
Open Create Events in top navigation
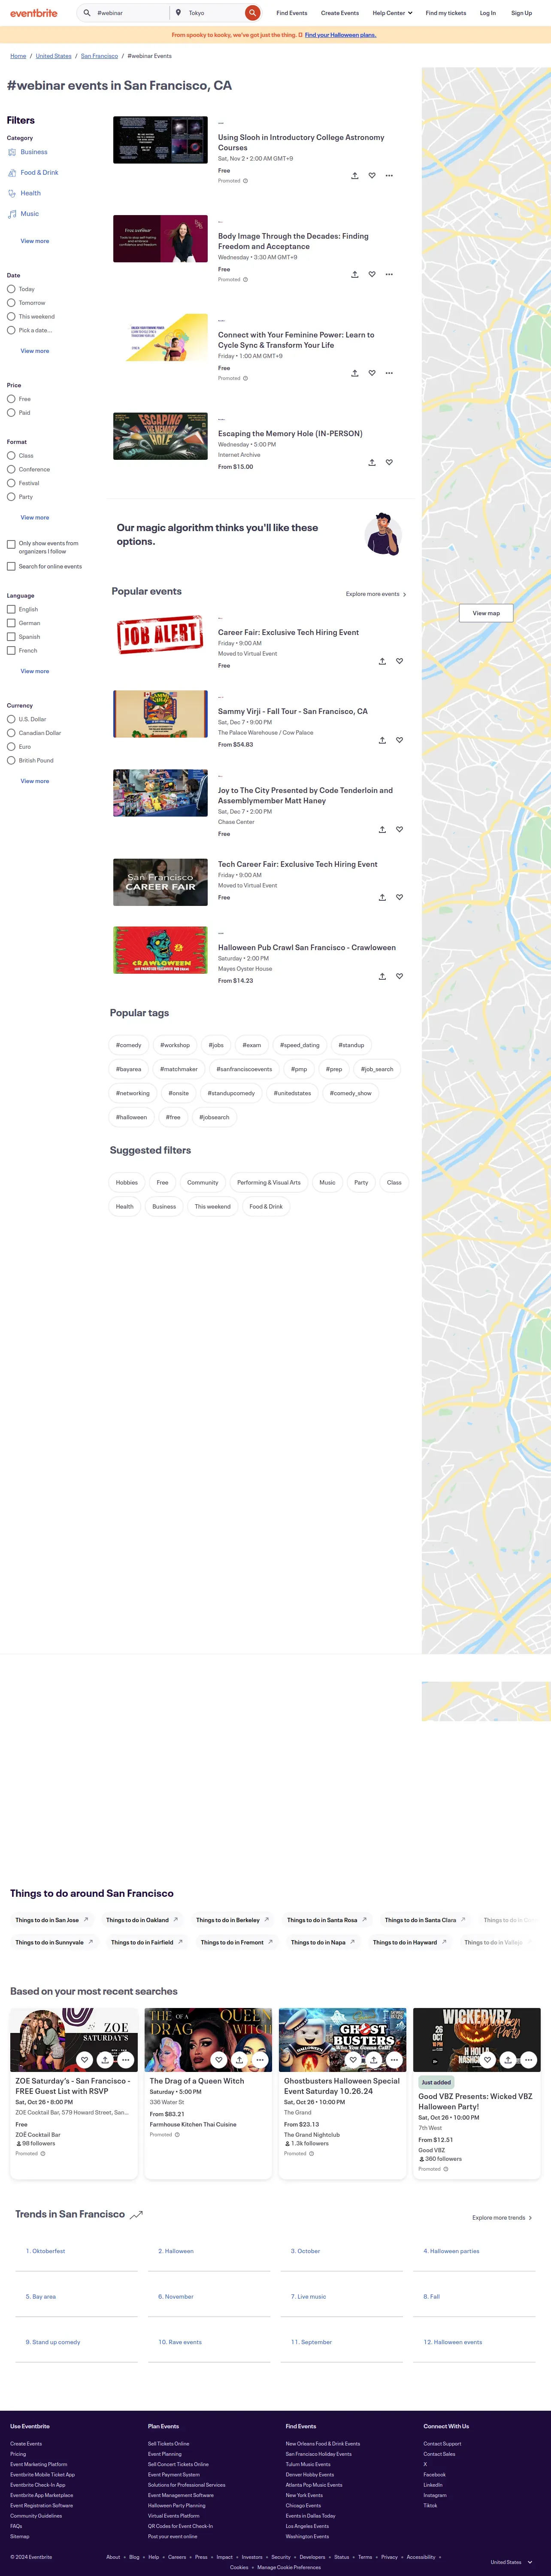pyautogui.click(x=340, y=13)
